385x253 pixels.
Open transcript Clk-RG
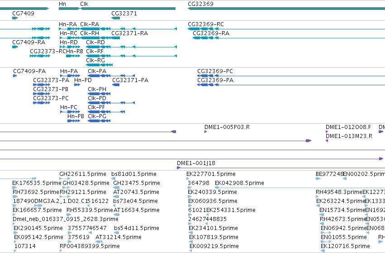pyautogui.click(x=95, y=60)
